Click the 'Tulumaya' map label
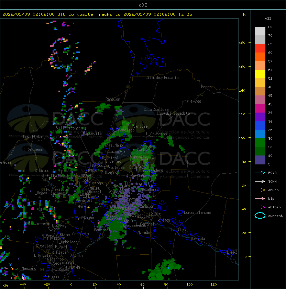 117,151
